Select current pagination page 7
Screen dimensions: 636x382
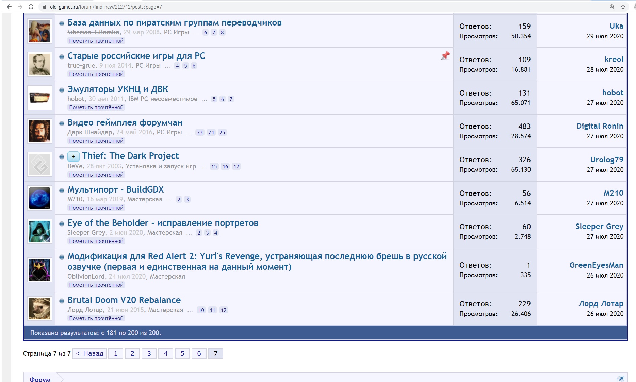(x=216, y=353)
